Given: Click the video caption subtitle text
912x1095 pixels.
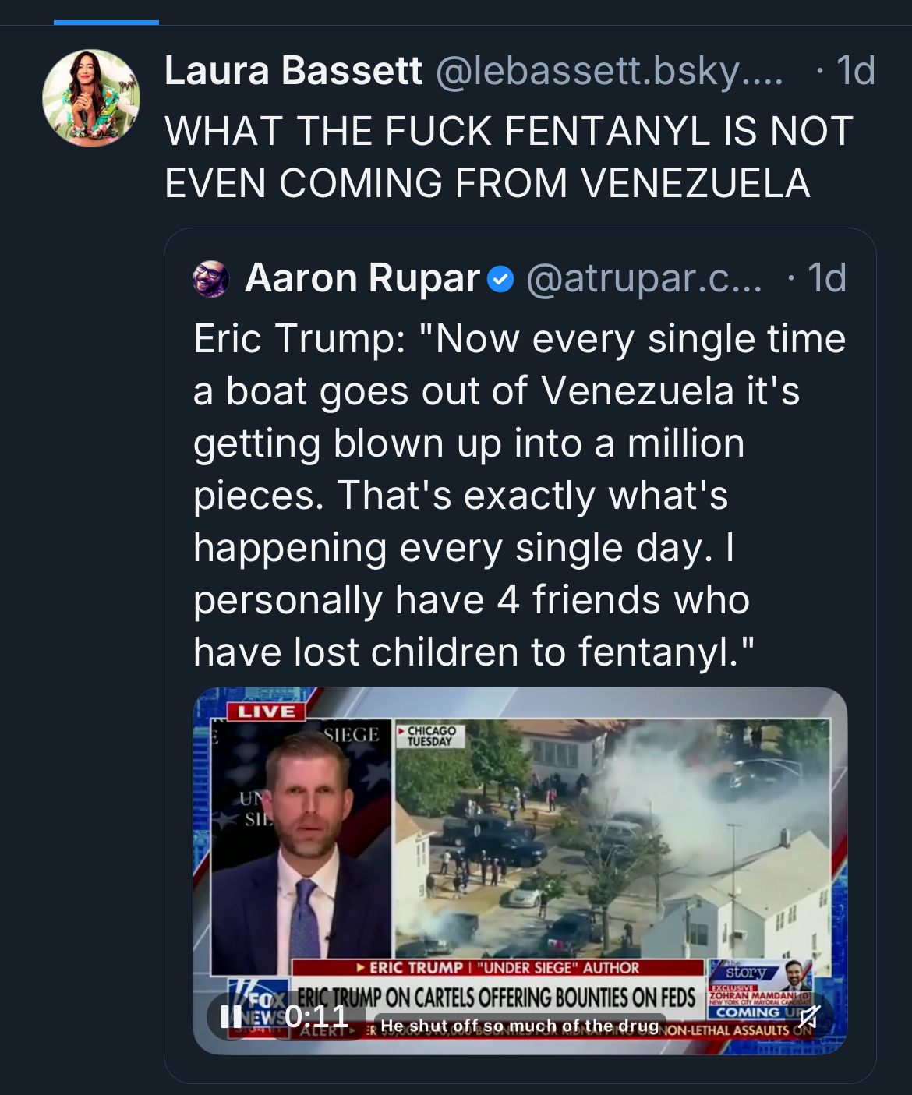Looking at the screenshot, I should 520,1026.
